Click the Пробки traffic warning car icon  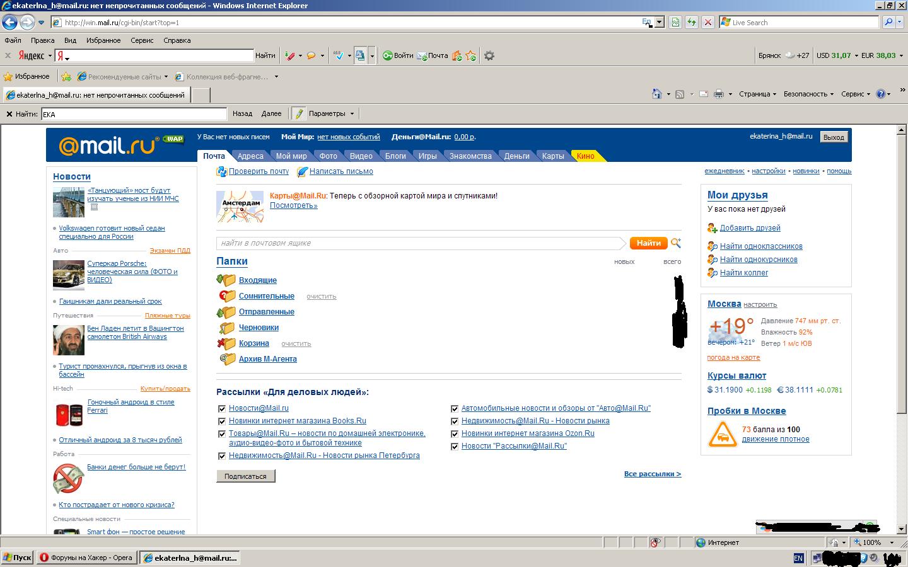pos(723,435)
